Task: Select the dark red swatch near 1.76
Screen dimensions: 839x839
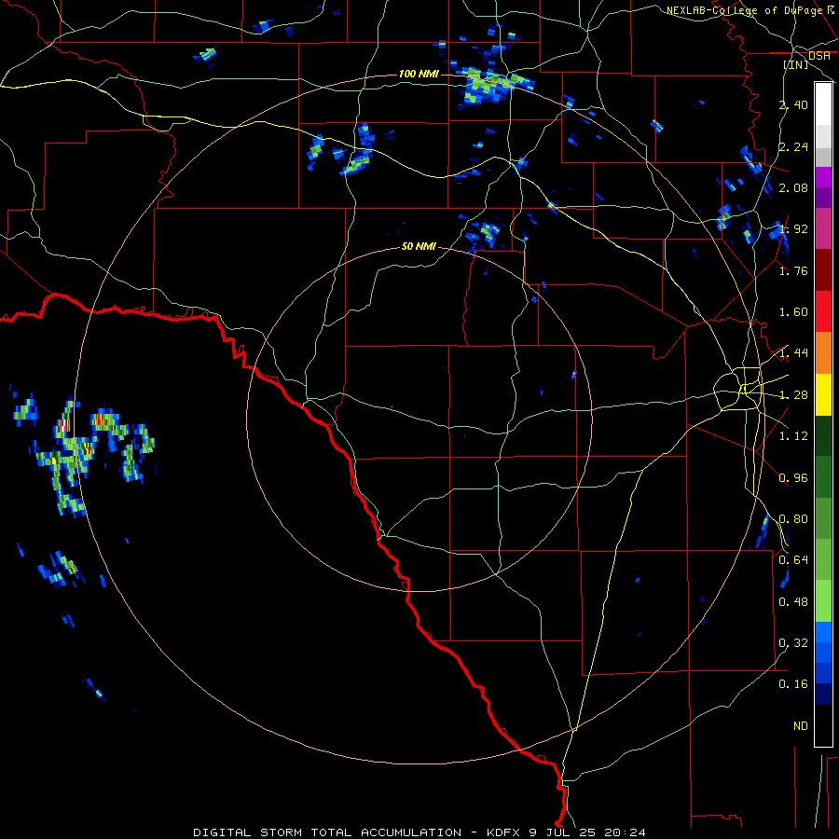Action: pyautogui.click(x=823, y=270)
